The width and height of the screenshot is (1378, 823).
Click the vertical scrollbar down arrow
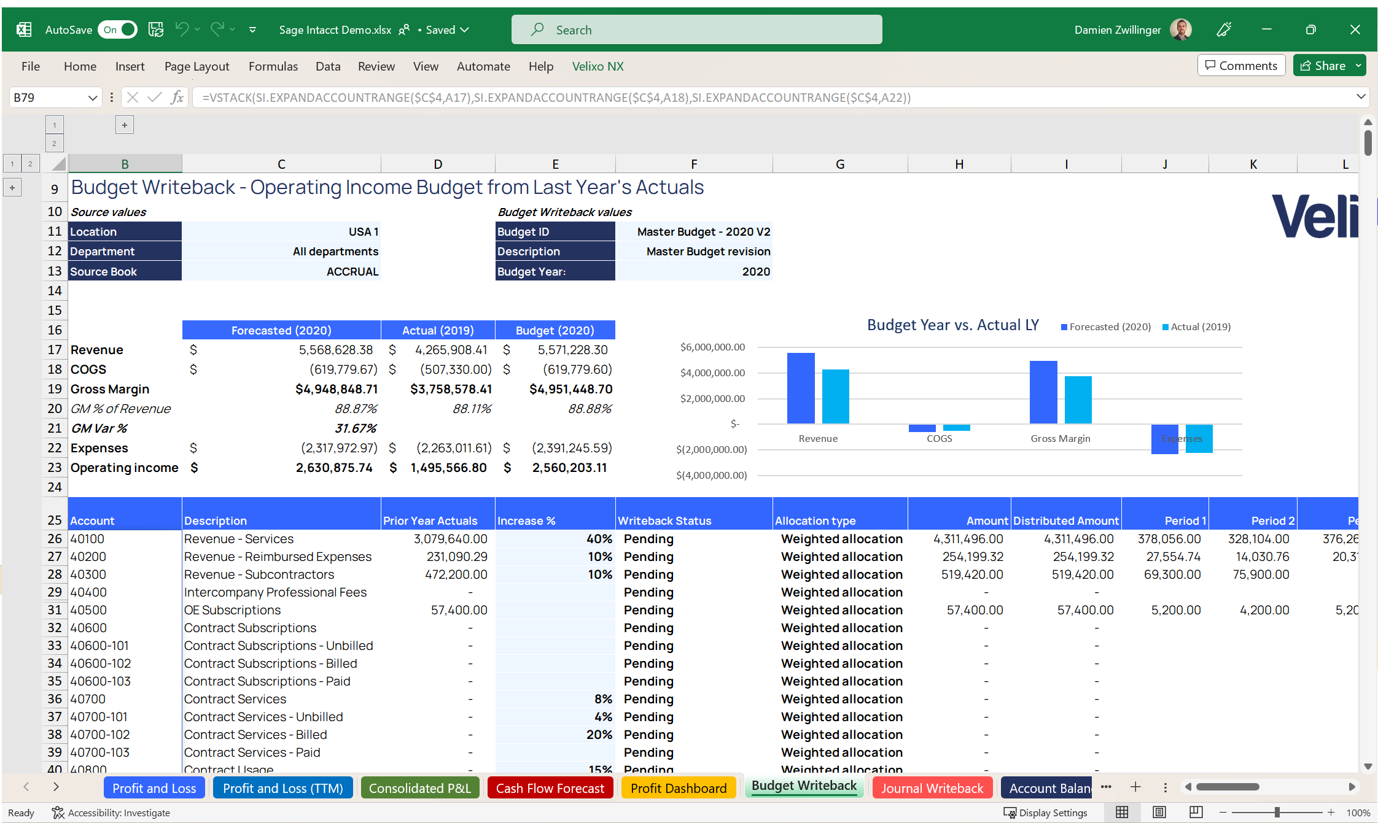click(x=1368, y=767)
